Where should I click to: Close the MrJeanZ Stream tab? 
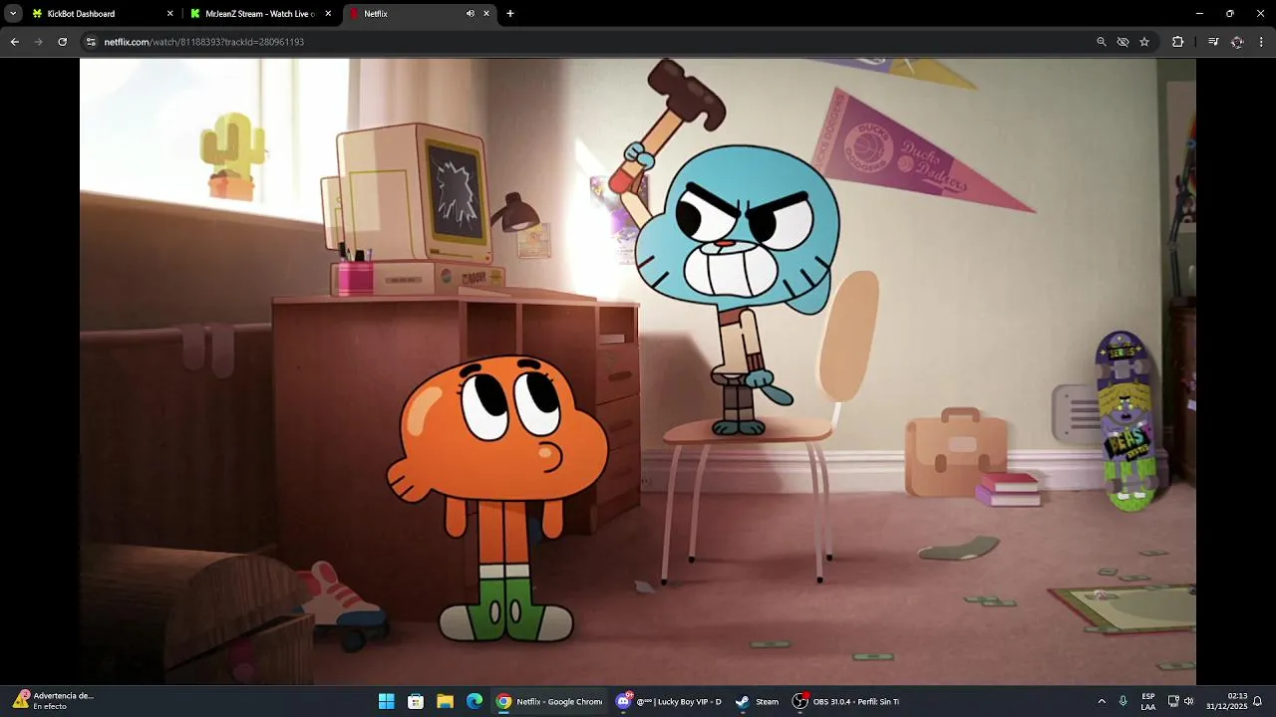[x=328, y=14]
